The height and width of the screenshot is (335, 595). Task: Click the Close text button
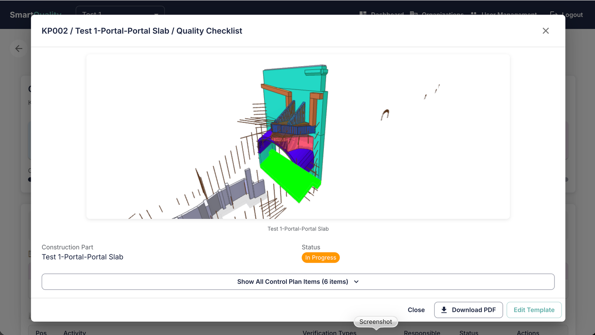click(x=416, y=310)
